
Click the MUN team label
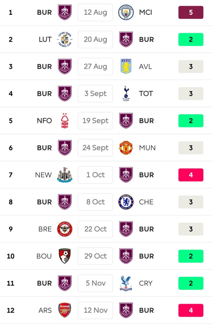[x=147, y=148]
